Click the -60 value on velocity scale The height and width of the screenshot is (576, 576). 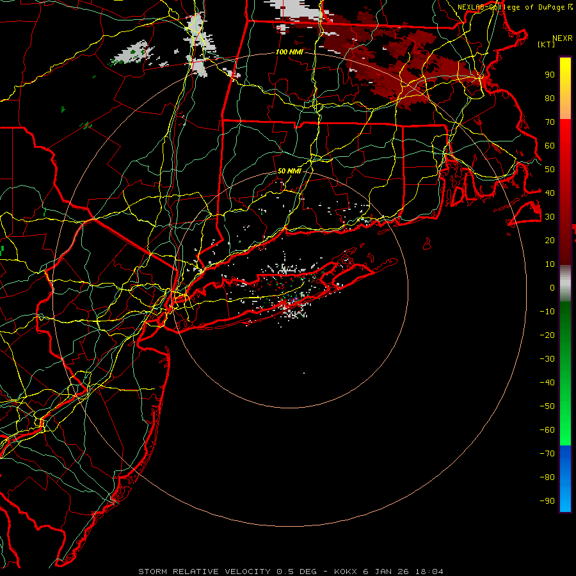pyautogui.click(x=547, y=430)
